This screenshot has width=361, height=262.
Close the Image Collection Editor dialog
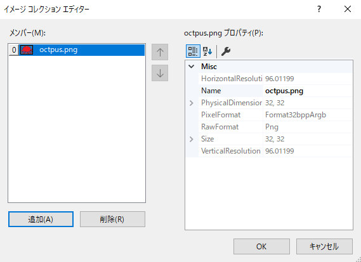348,10
